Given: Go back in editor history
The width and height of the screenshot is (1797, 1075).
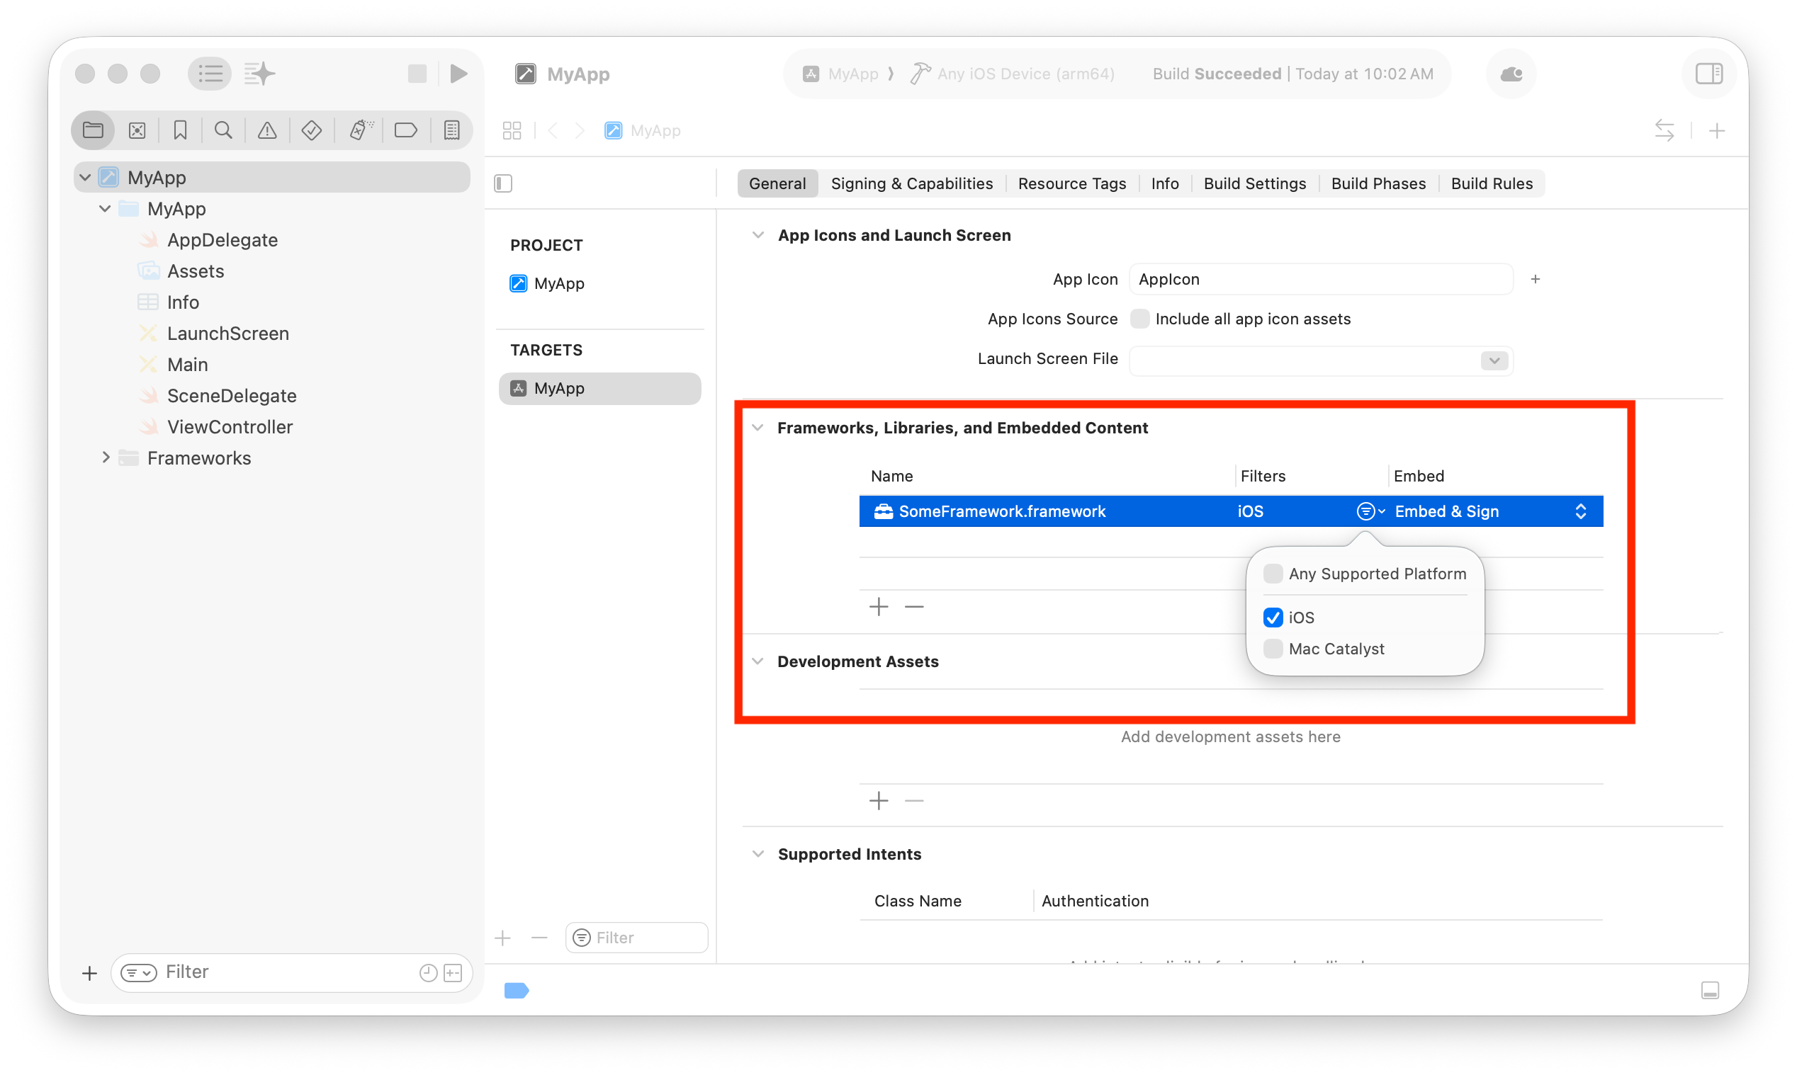Looking at the screenshot, I should (x=553, y=131).
